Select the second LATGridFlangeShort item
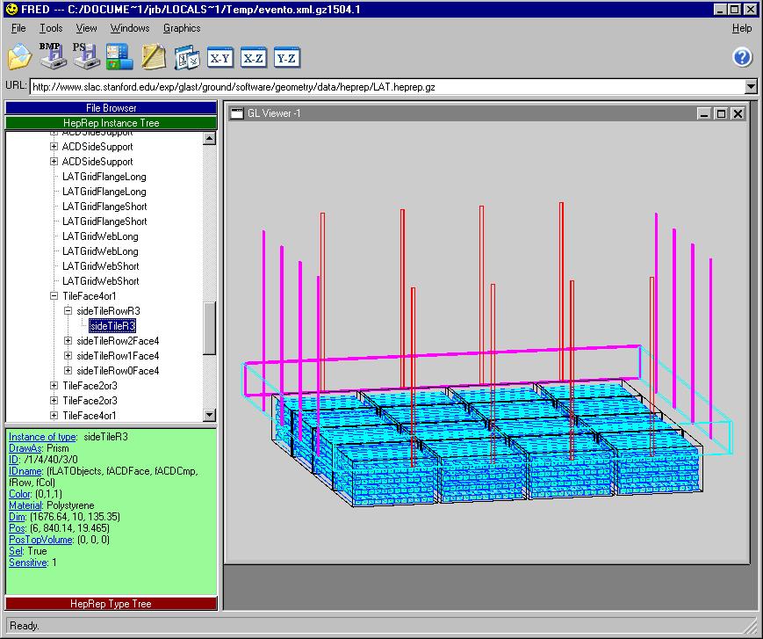 (104, 221)
